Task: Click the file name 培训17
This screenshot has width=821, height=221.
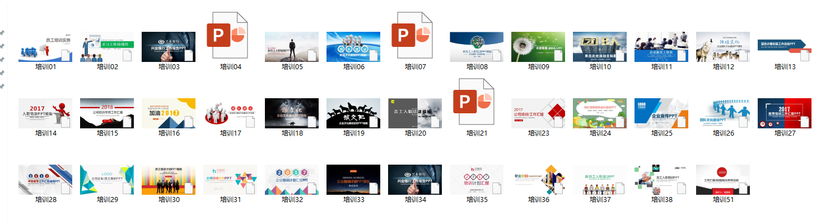Action: click(230, 133)
